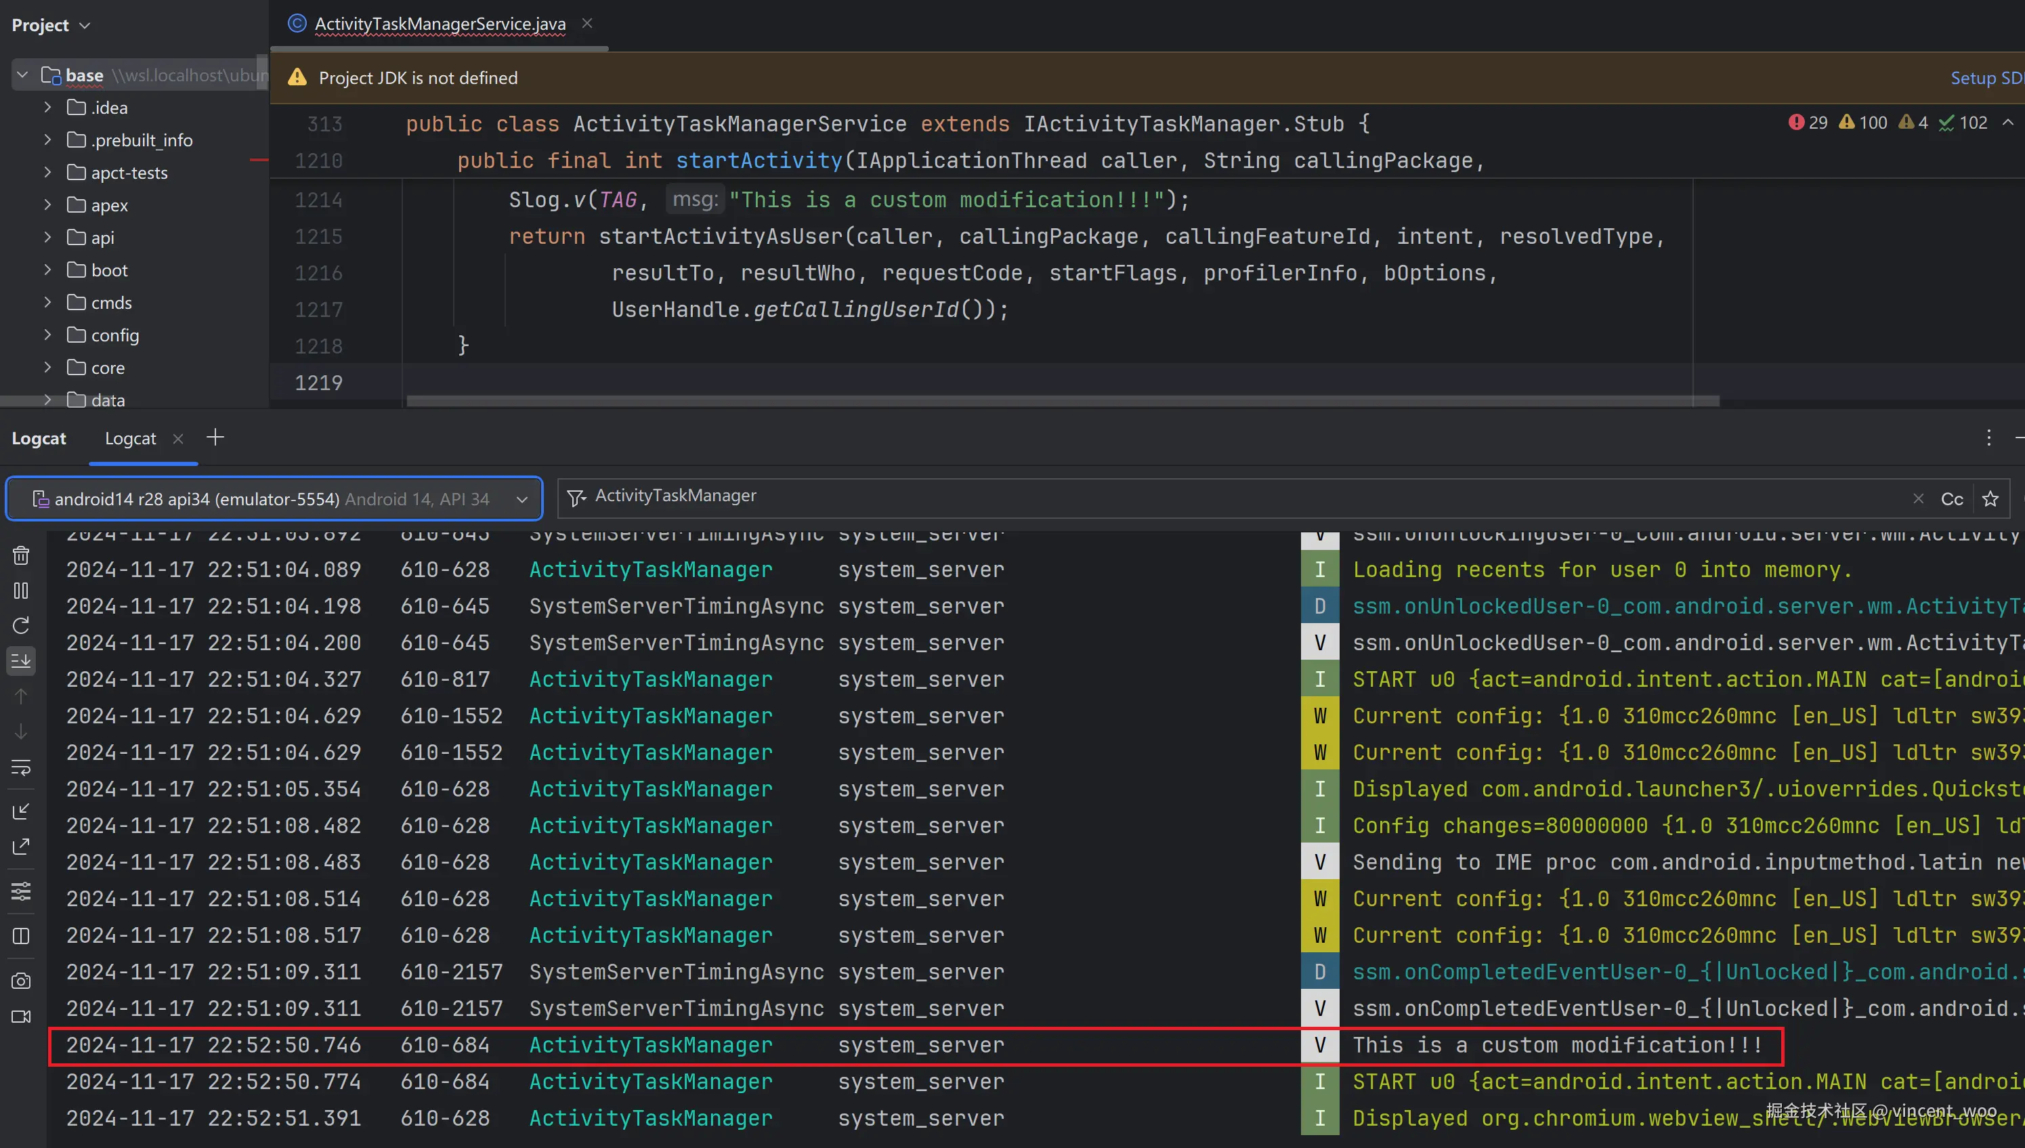The width and height of the screenshot is (2025, 1148).
Task: Select the ActivityTaskManagerService.java tab
Action: [439, 24]
